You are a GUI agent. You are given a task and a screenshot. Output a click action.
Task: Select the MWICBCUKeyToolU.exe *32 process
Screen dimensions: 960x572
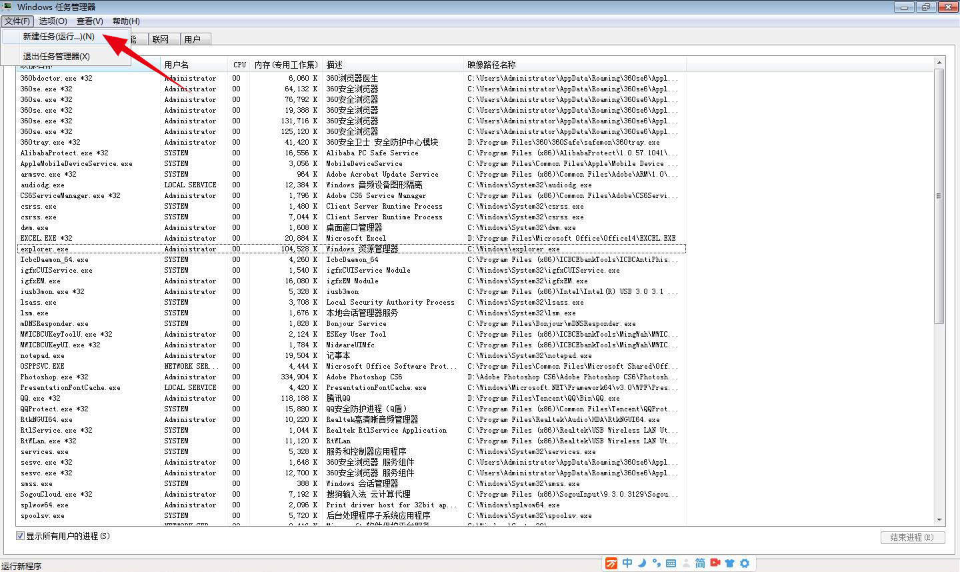click(351, 334)
